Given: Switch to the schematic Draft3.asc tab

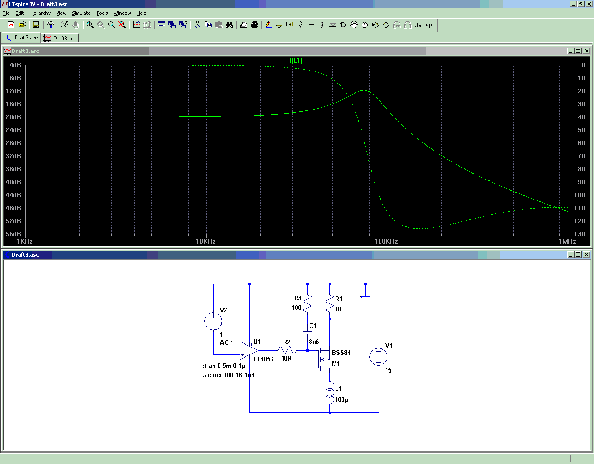Looking at the screenshot, I should point(21,38).
